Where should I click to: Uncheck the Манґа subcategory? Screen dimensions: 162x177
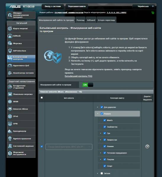point(105,120)
